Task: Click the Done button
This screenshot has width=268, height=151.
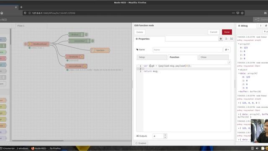Action: pos(227,32)
